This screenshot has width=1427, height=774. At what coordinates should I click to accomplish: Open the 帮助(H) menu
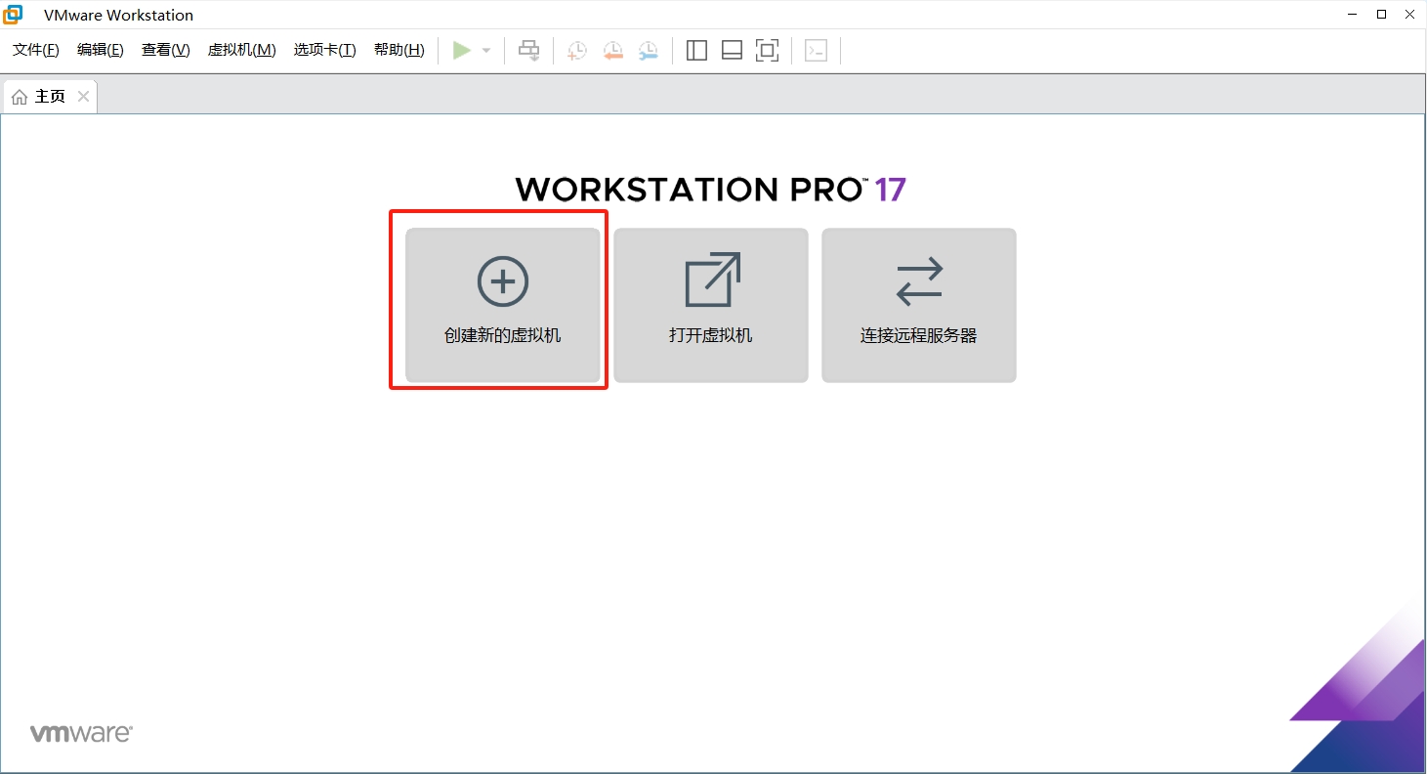399,50
